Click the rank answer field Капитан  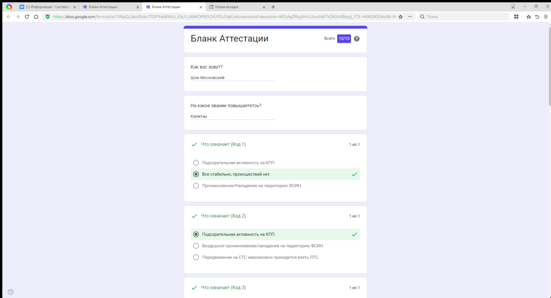233,117
